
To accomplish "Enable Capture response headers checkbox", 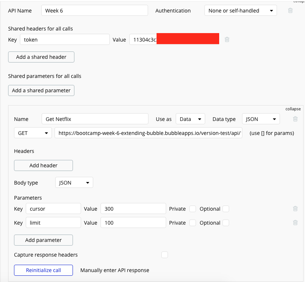I will tap(165, 255).
